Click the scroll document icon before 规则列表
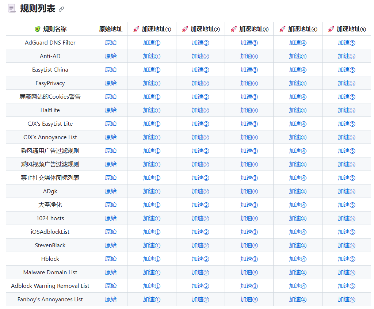Viewport: 374px width, 309px height. coord(12,8)
